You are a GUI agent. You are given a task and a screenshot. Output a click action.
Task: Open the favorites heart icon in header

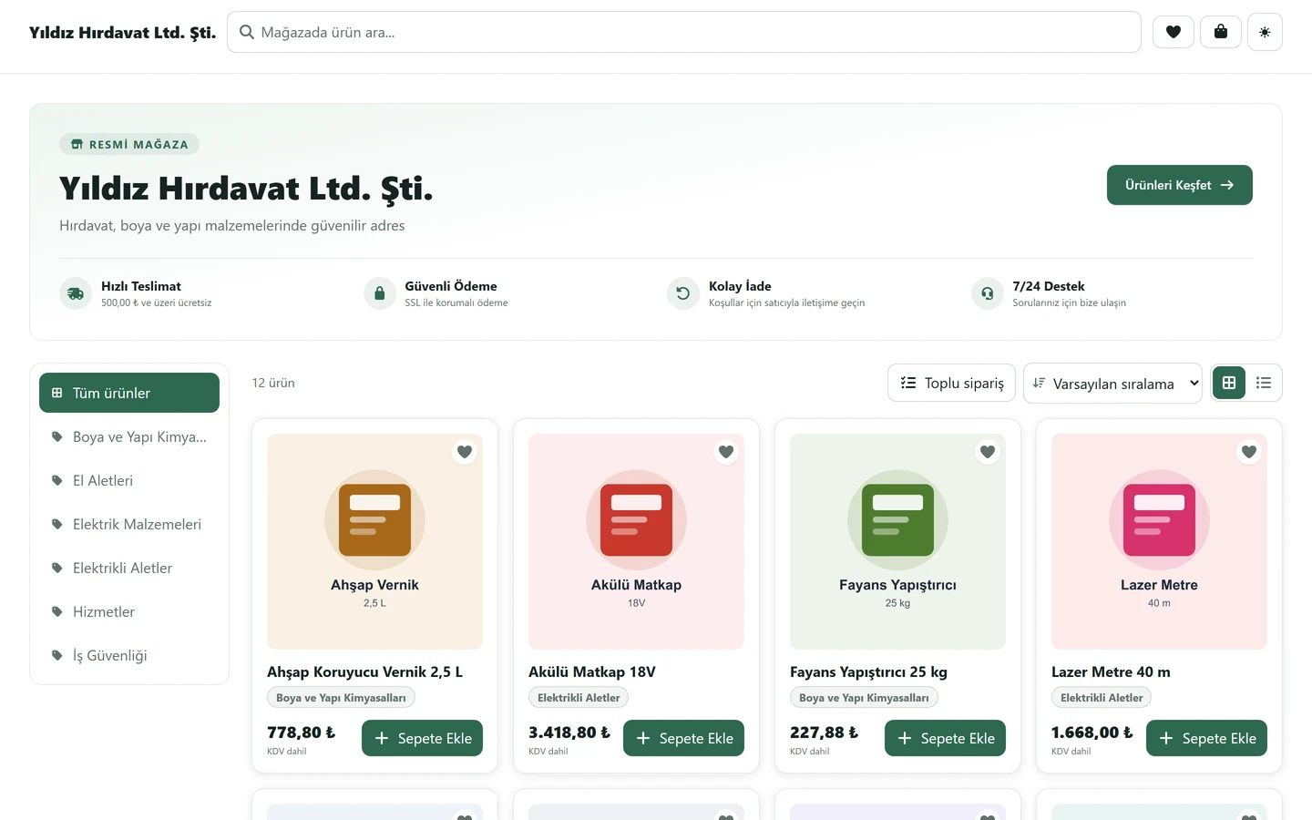coord(1174,32)
